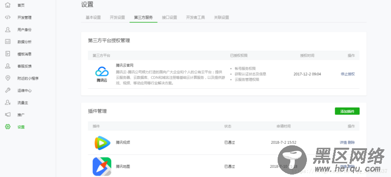Switch to the 基本设置 tab
This screenshot has height=177, width=391.
93,18
